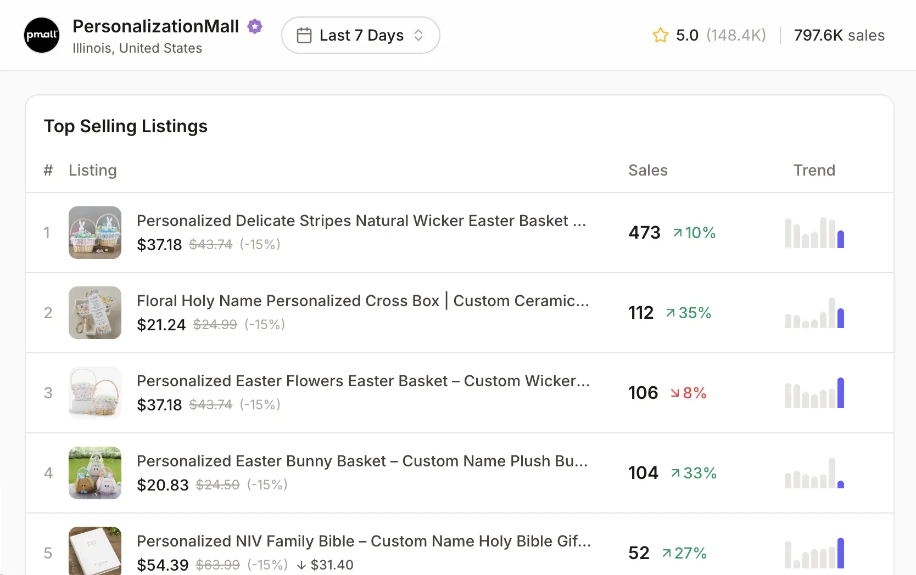This screenshot has width=916, height=575.
Task: Select the Sales column header
Action: point(647,170)
